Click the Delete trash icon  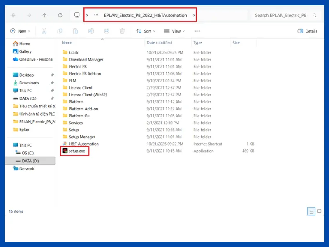point(122,31)
